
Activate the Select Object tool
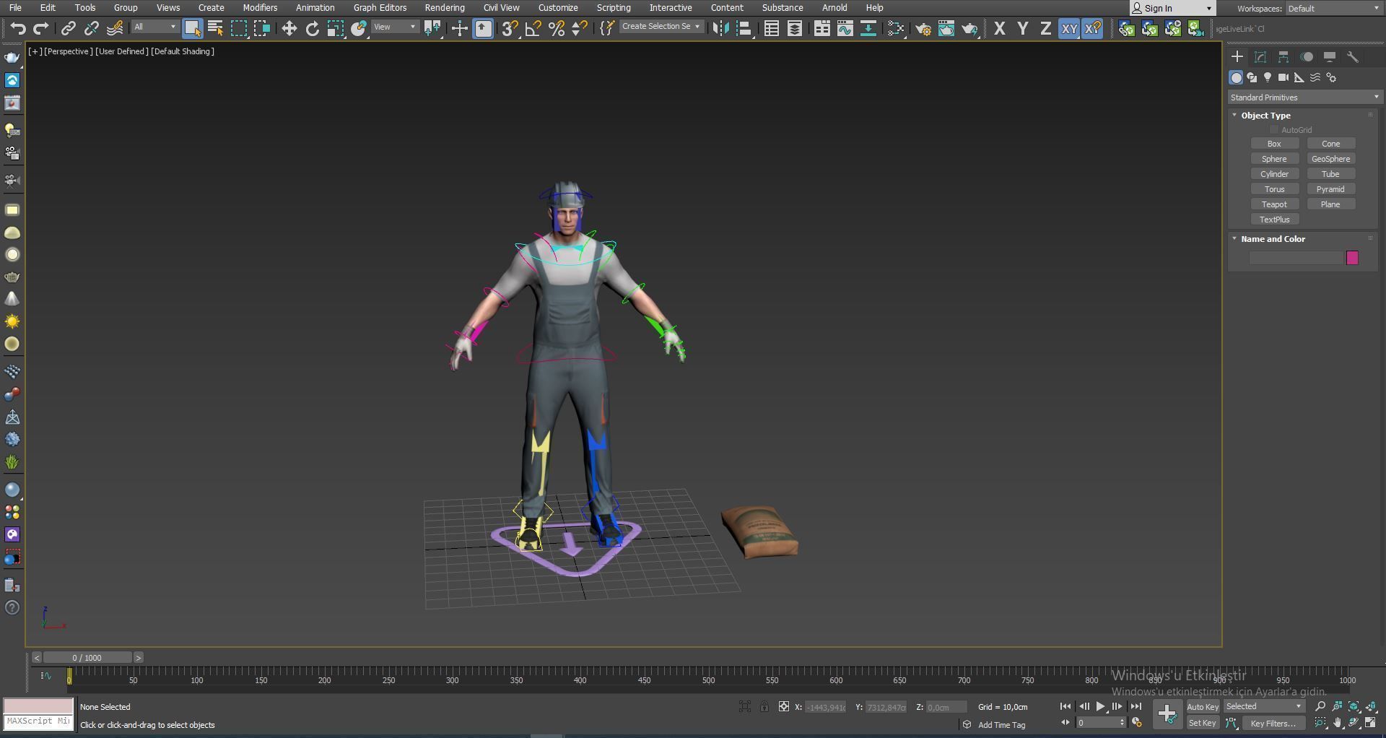(x=192, y=29)
